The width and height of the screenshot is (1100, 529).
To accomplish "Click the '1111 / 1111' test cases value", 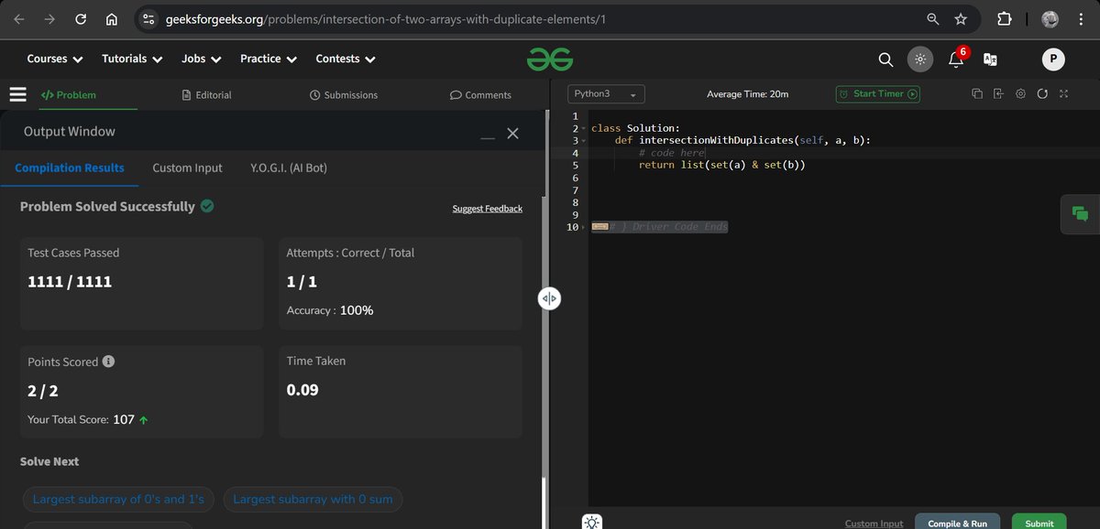I will pyautogui.click(x=70, y=282).
